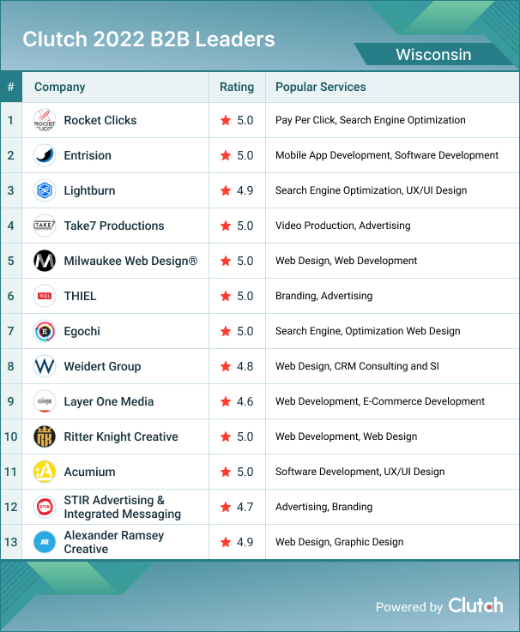520x632 pixels.
Task: Click the THIEL red logo icon
Action: (45, 297)
